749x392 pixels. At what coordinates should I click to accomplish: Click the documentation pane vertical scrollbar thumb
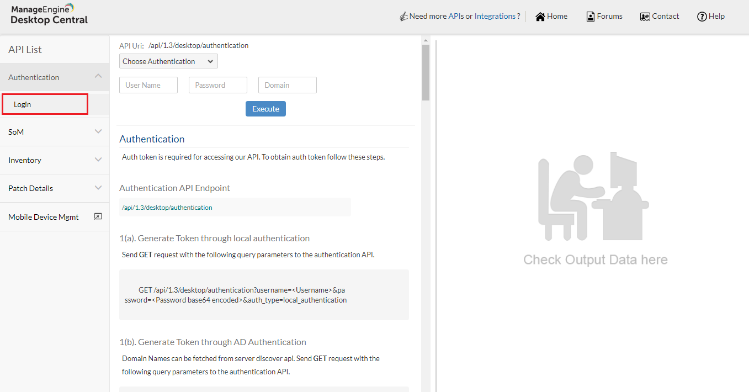[426, 72]
